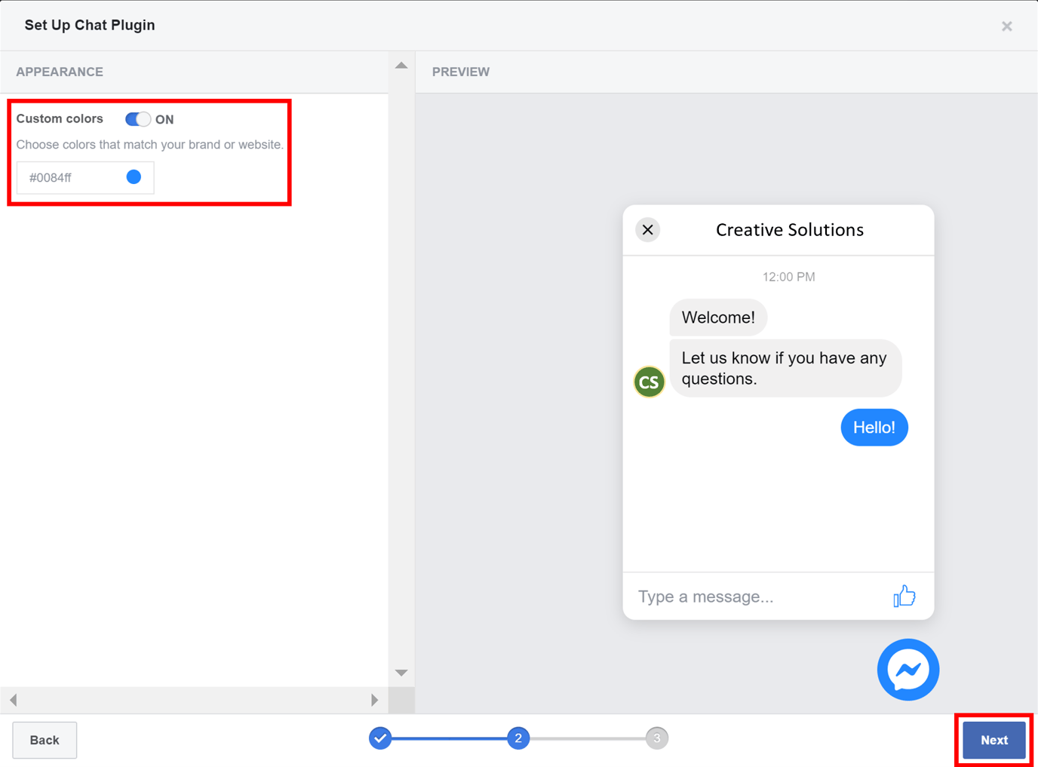Click the scrollbar up arrow in Appearance panel
1038x767 pixels.
coord(401,65)
